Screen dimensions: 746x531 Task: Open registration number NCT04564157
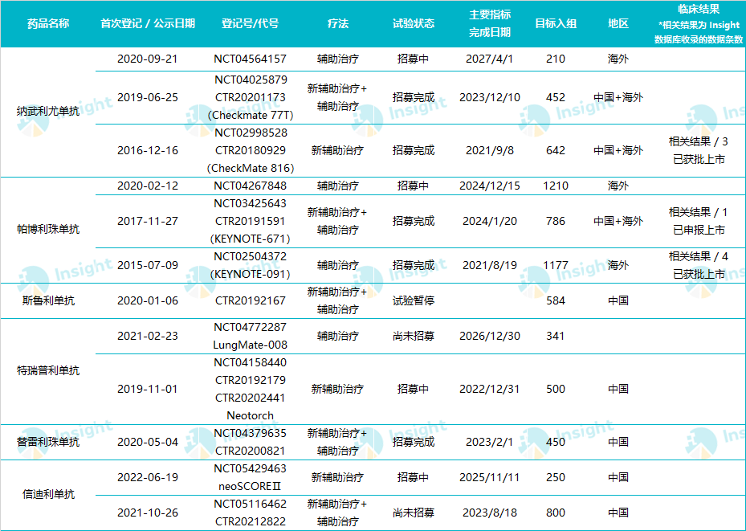coord(250,59)
